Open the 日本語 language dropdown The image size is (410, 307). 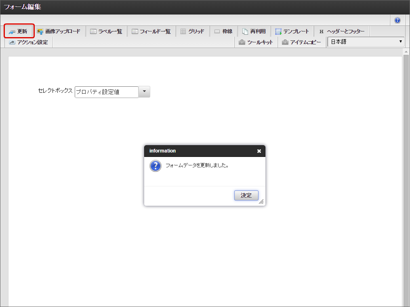[366, 42]
